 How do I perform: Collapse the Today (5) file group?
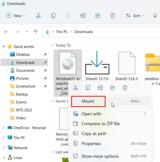[x=52, y=45]
